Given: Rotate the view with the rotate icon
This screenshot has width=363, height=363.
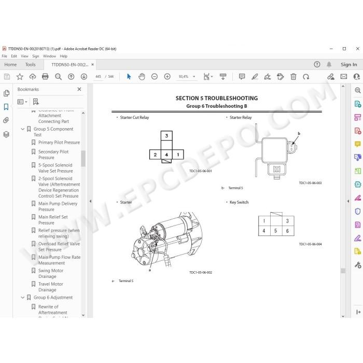Looking at the screenshot, I should click(x=306, y=77).
